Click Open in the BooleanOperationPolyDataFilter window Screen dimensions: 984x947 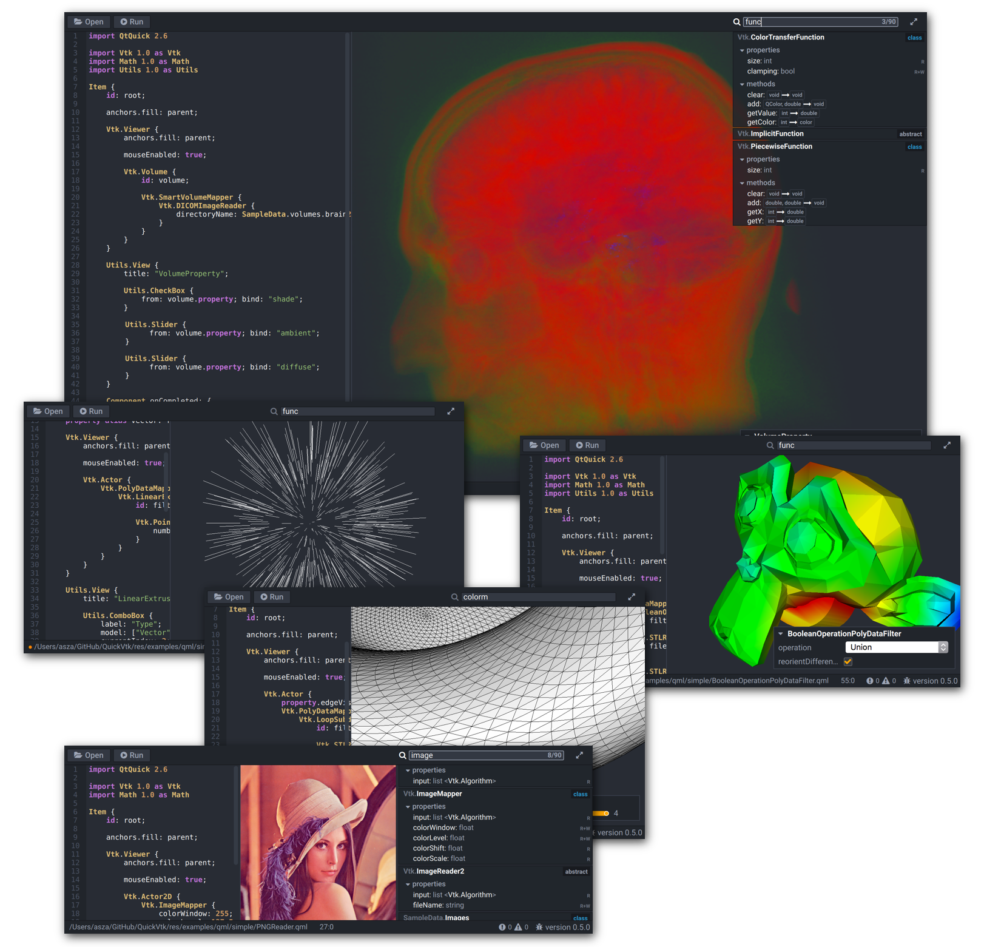[x=544, y=445]
